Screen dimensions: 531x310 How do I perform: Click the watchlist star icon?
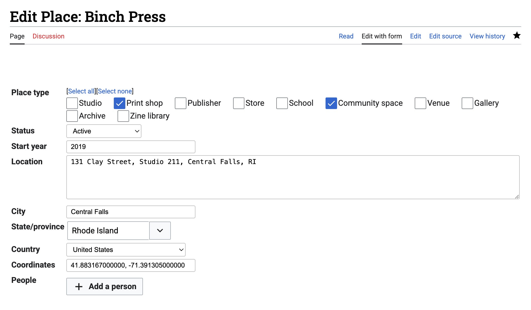tap(516, 36)
